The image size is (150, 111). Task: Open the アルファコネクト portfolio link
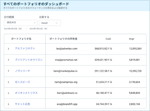(25, 48)
